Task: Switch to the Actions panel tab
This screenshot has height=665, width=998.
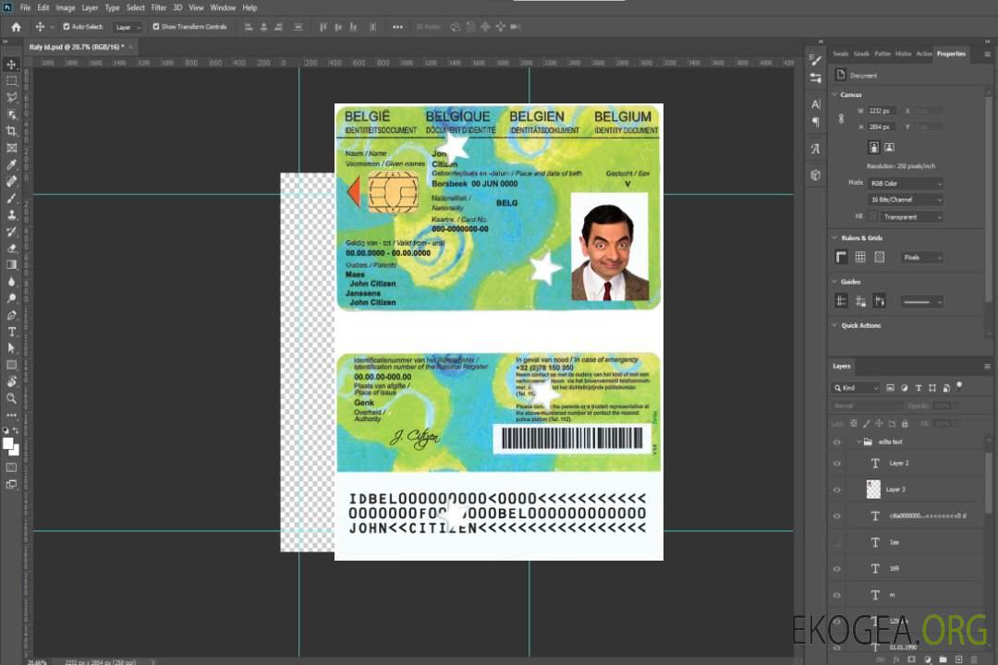Action: point(923,54)
